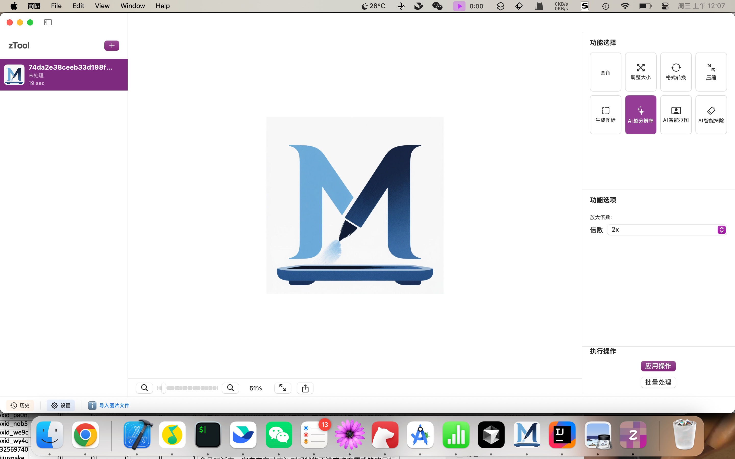Select the 格式转换 format conversion tool

[x=676, y=72]
